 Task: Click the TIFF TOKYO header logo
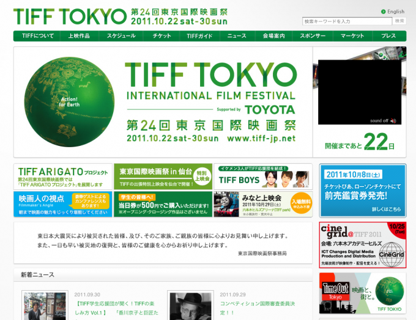point(70,16)
